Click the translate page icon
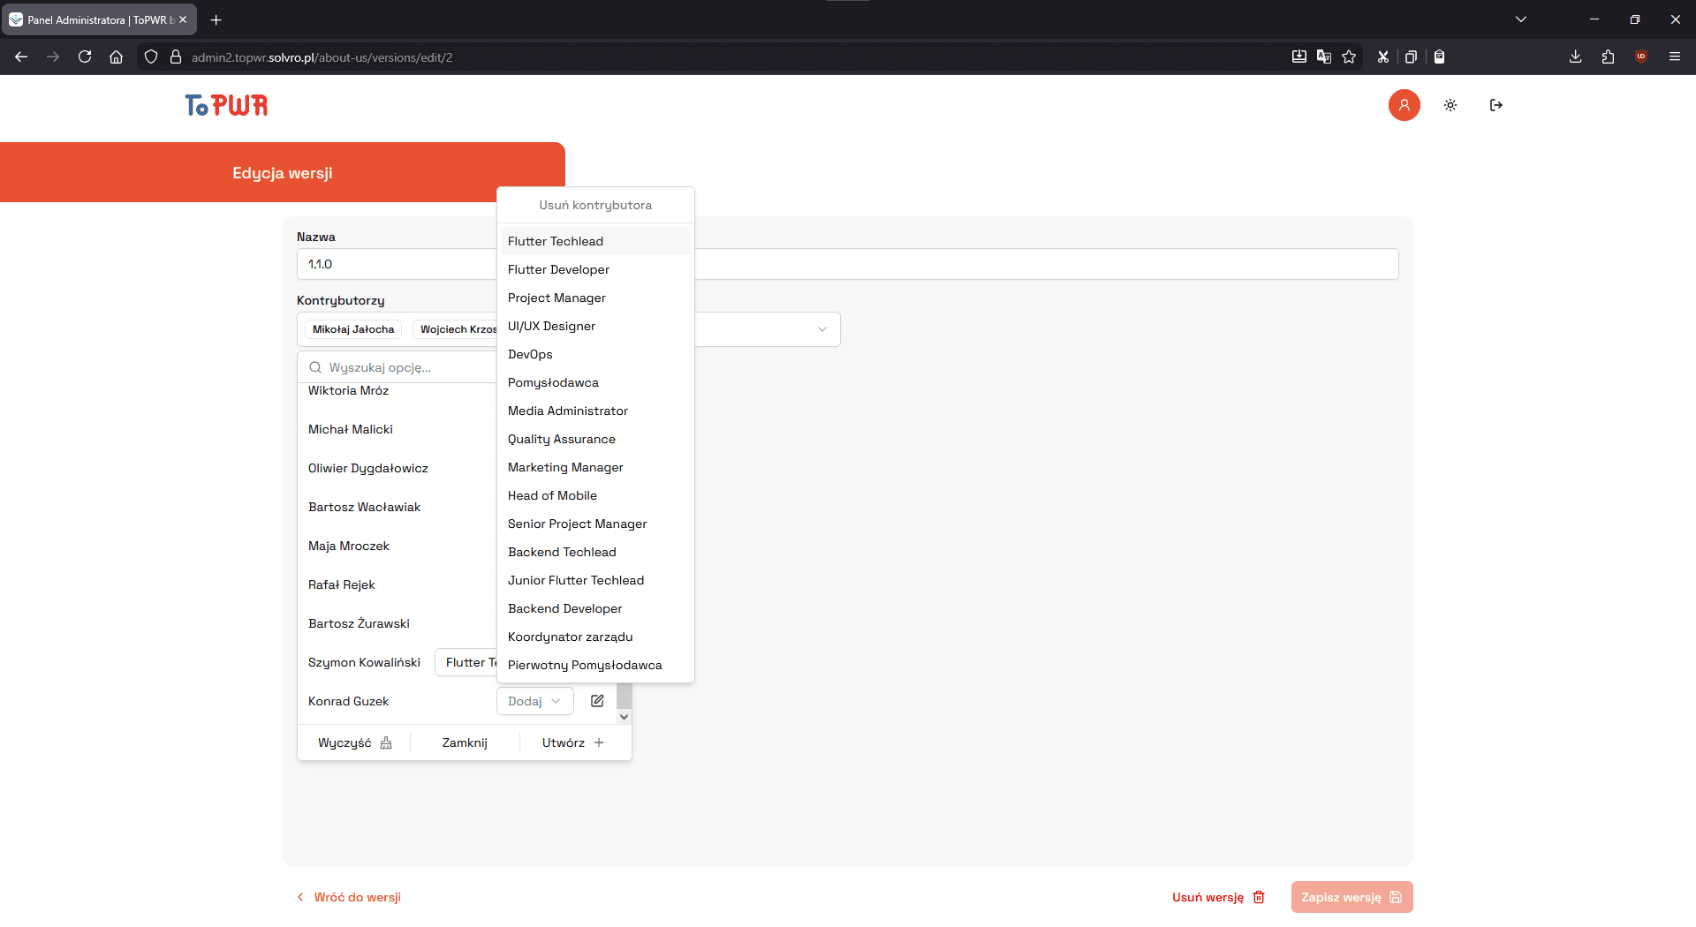This screenshot has width=1696, height=927. [x=1324, y=57]
